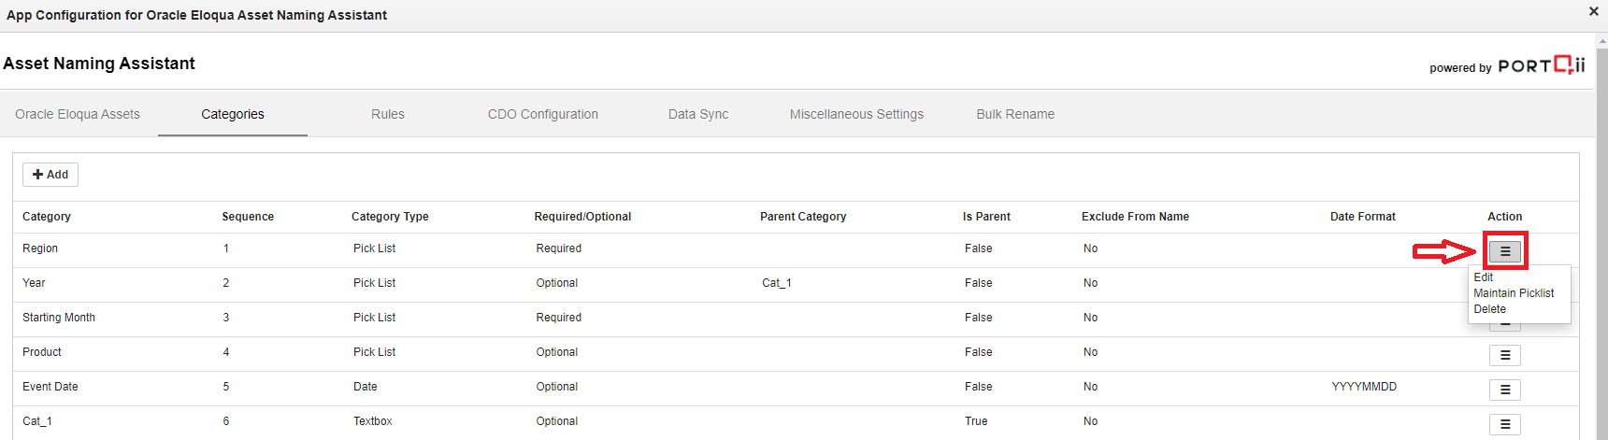Click the Category Type column header
This screenshot has width=1608, height=440.
pyautogui.click(x=390, y=217)
